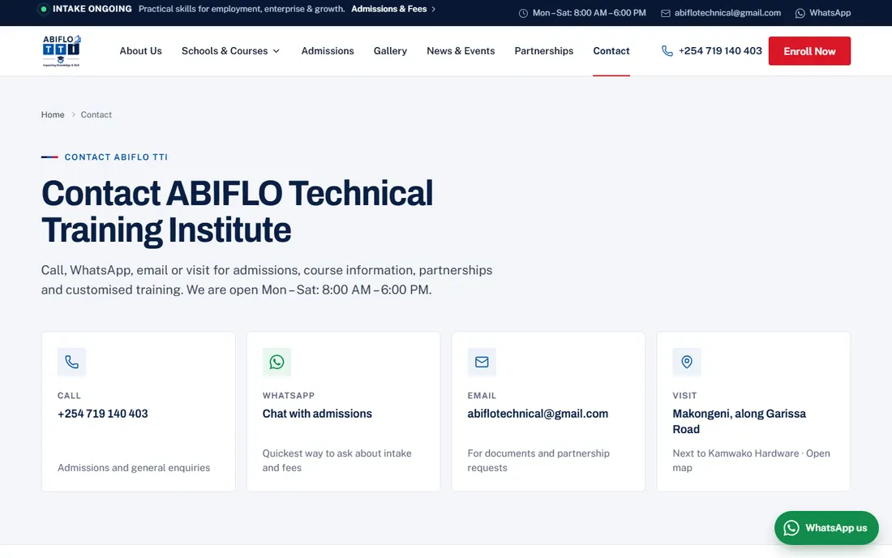Click the green intake ongoing status dot
892x558 pixels.
pyautogui.click(x=43, y=9)
